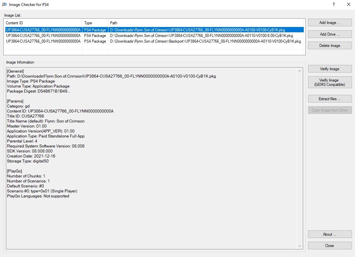Select the Backport folder package row
Screen dimensions: 355x257
click(154, 41)
